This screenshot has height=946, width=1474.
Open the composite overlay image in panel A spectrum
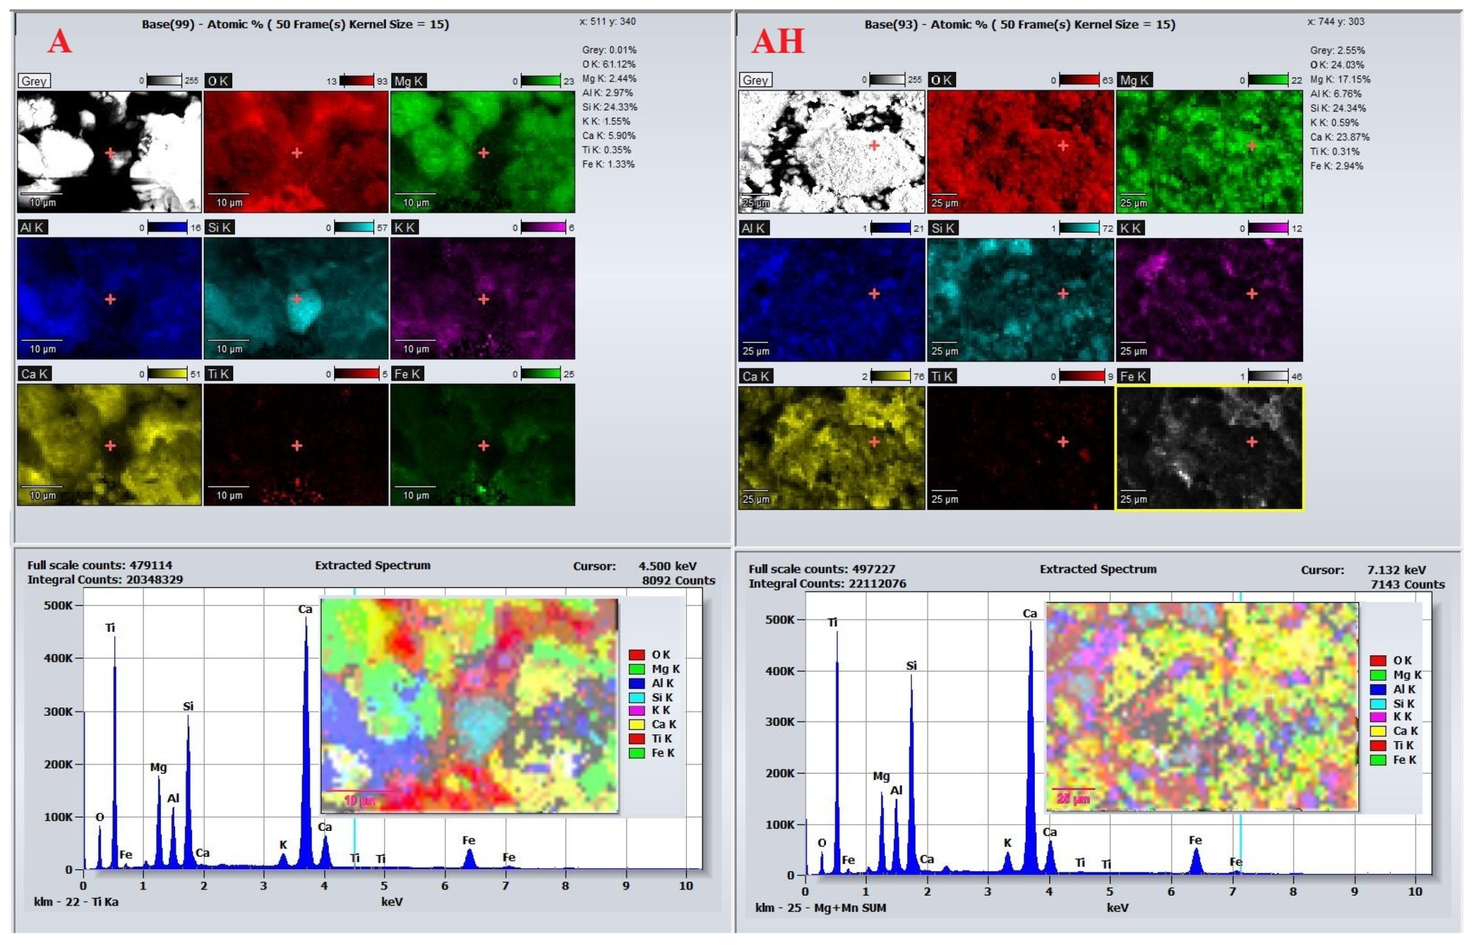point(470,706)
